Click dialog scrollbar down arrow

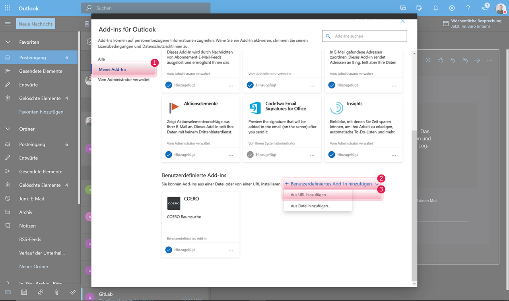[414, 284]
